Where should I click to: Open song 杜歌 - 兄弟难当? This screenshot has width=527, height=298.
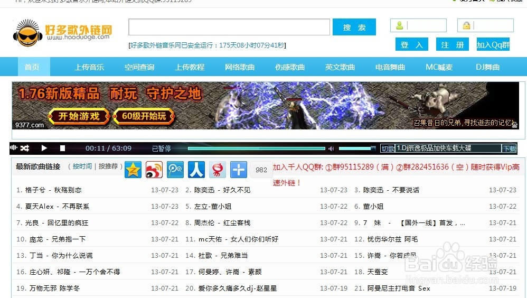pyautogui.click(x=223, y=256)
